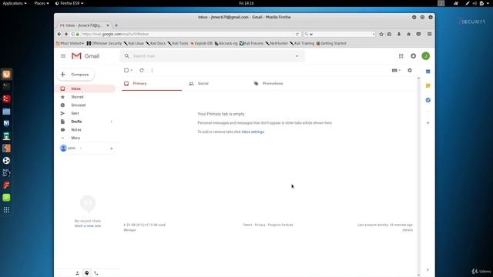This screenshot has width=493, height=277.
Task: Open the green account avatar
Action: 426,56
